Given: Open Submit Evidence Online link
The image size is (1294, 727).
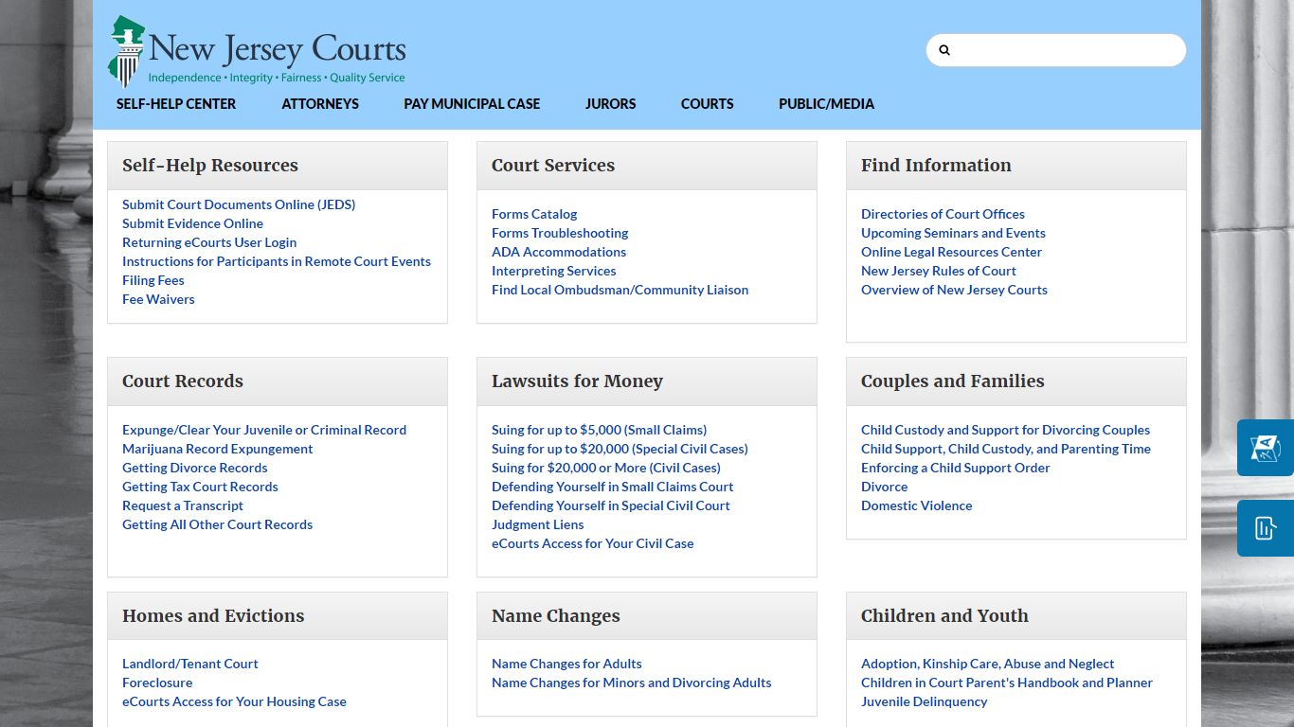Looking at the screenshot, I should (192, 223).
